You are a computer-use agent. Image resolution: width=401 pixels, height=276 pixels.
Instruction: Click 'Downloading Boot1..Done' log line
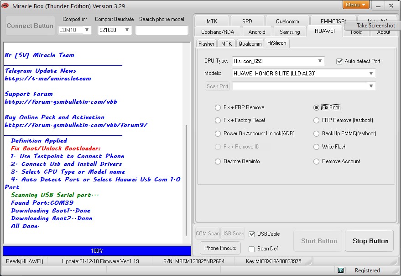point(51,211)
